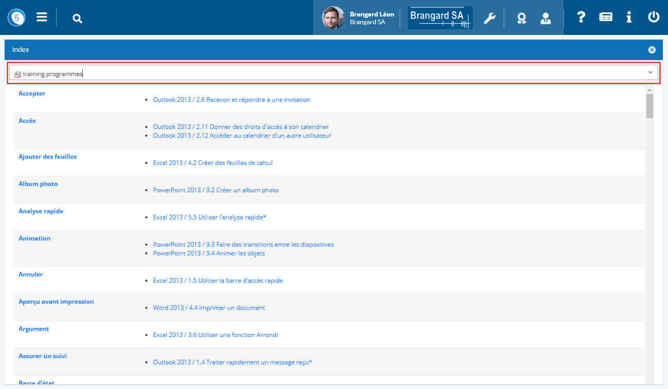Open Excel 2013 / 4.2 Créer des feuilles link

(x=213, y=163)
